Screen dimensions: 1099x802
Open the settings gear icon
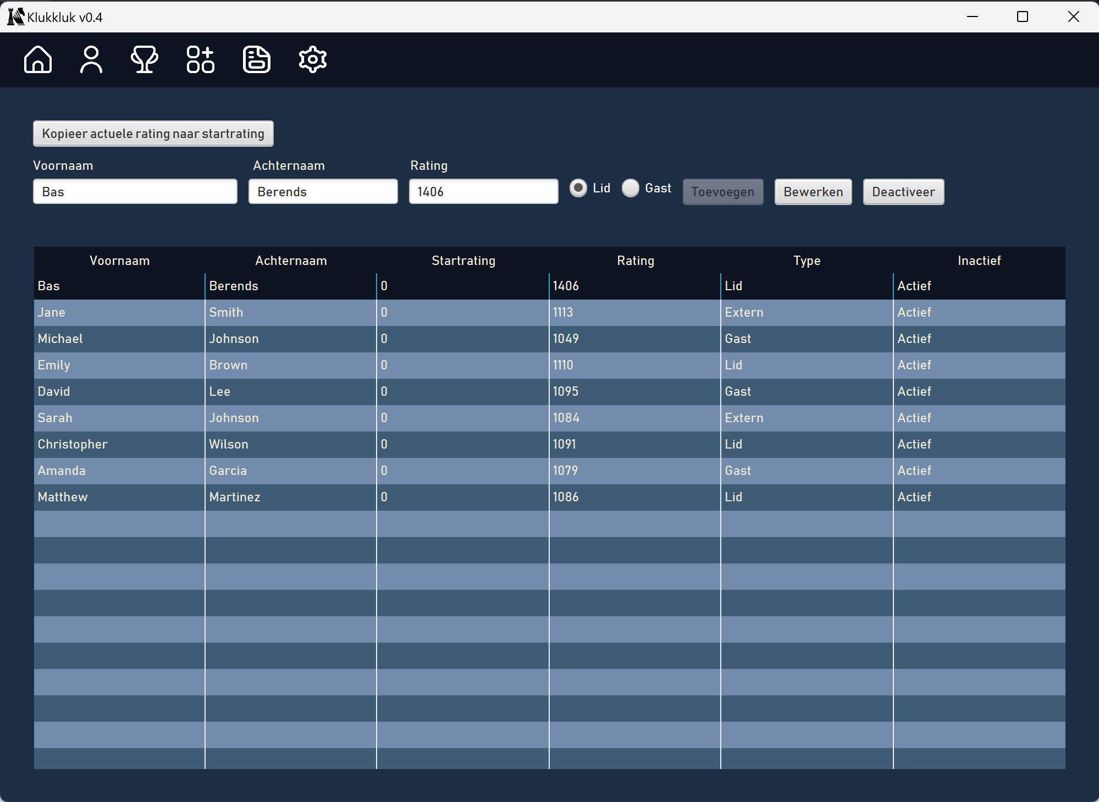click(313, 59)
